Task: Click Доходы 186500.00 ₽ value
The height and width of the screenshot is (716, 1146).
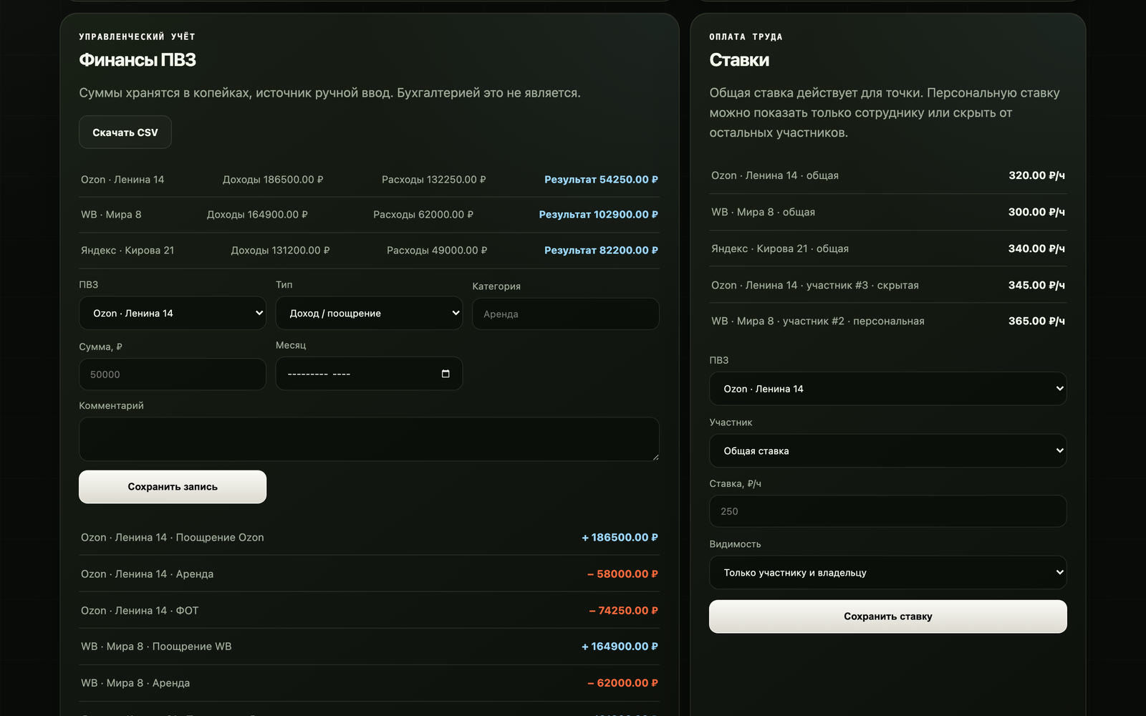Action: (x=273, y=180)
